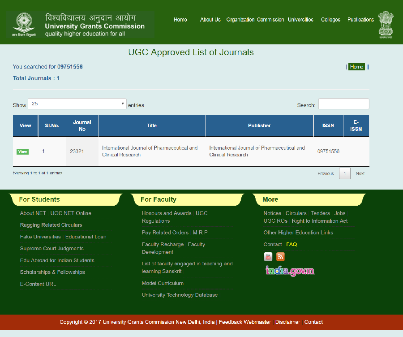Open Disclaimer footer link
This screenshot has height=337, width=403.
287,322
